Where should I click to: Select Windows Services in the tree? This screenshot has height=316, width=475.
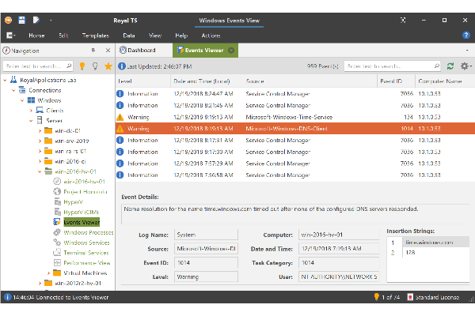pyautogui.click(x=87, y=242)
